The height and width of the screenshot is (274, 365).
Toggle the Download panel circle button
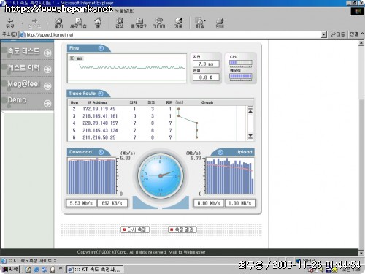pyautogui.click(x=101, y=152)
